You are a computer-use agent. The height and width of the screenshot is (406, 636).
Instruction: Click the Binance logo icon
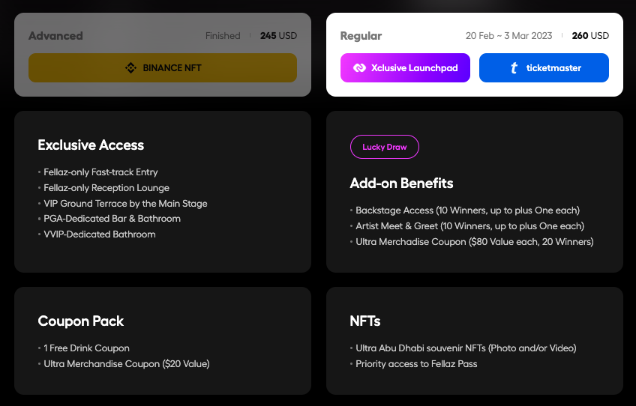tap(130, 68)
